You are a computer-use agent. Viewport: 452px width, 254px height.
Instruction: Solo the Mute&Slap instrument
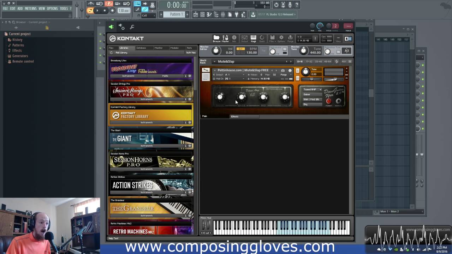(x=297, y=70)
